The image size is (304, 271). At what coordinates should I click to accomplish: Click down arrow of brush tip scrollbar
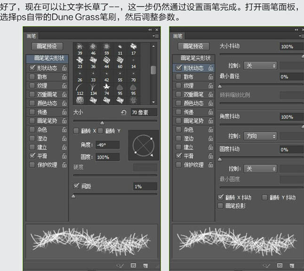[x=153, y=102]
